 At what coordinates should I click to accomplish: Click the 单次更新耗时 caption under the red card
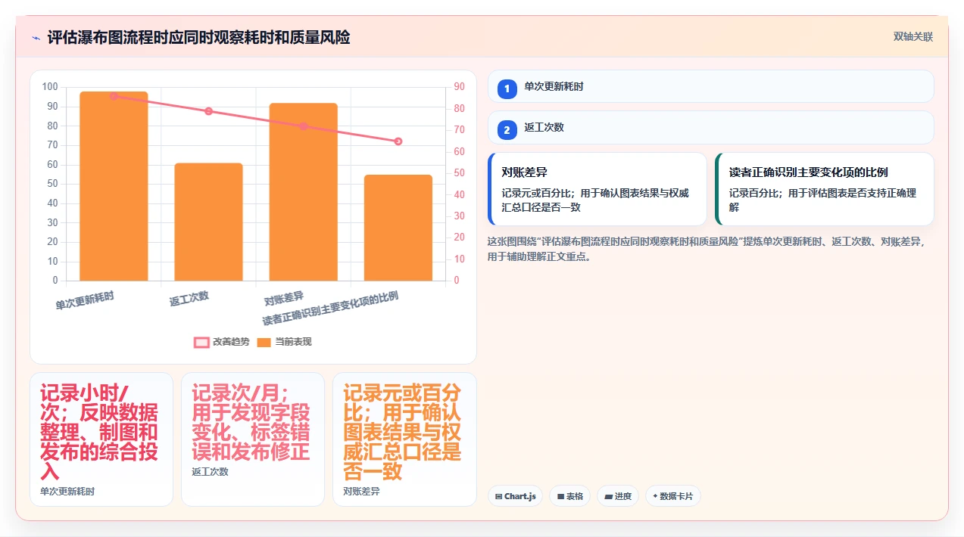[x=67, y=492]
